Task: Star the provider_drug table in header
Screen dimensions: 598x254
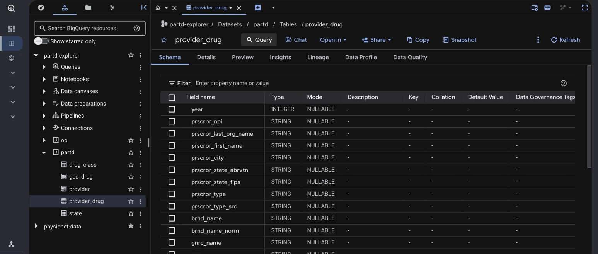Action: coord(164,40)
